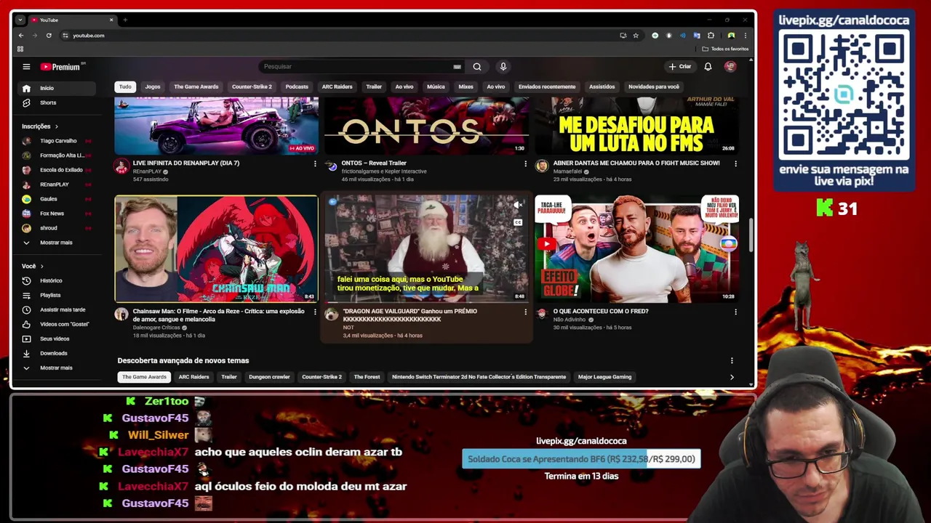The width and height of the screenshot is (931, 523).
Task: Open the Chainsaw Man thumbnail
Action: click(x=216, y=248)
